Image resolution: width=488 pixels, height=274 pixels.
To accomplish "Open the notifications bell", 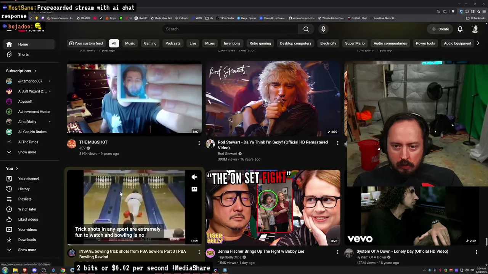I will click(x=460, y=29).
